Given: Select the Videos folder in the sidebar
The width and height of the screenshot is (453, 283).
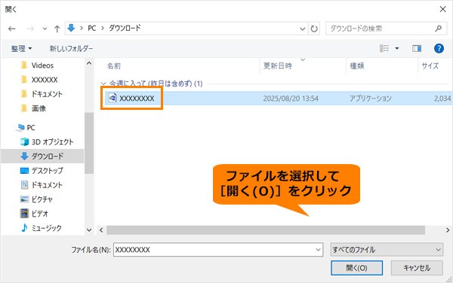Looking at the screenshot, I should (42, 65).
